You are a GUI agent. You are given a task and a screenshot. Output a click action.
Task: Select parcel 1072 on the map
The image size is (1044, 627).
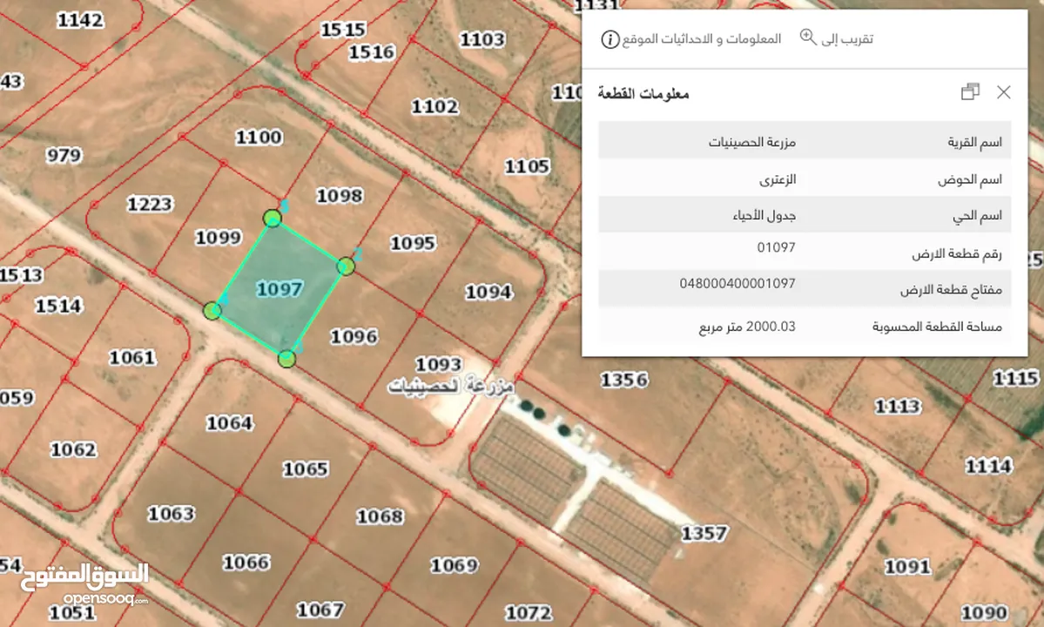[x=529, y=613]
